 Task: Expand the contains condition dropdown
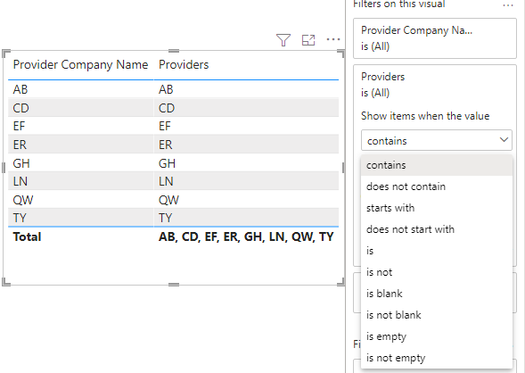point(437,140)
